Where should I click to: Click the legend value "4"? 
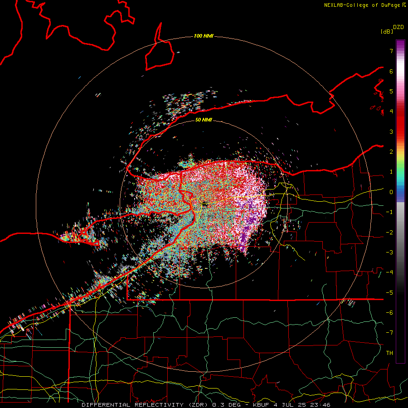(391, 112)
